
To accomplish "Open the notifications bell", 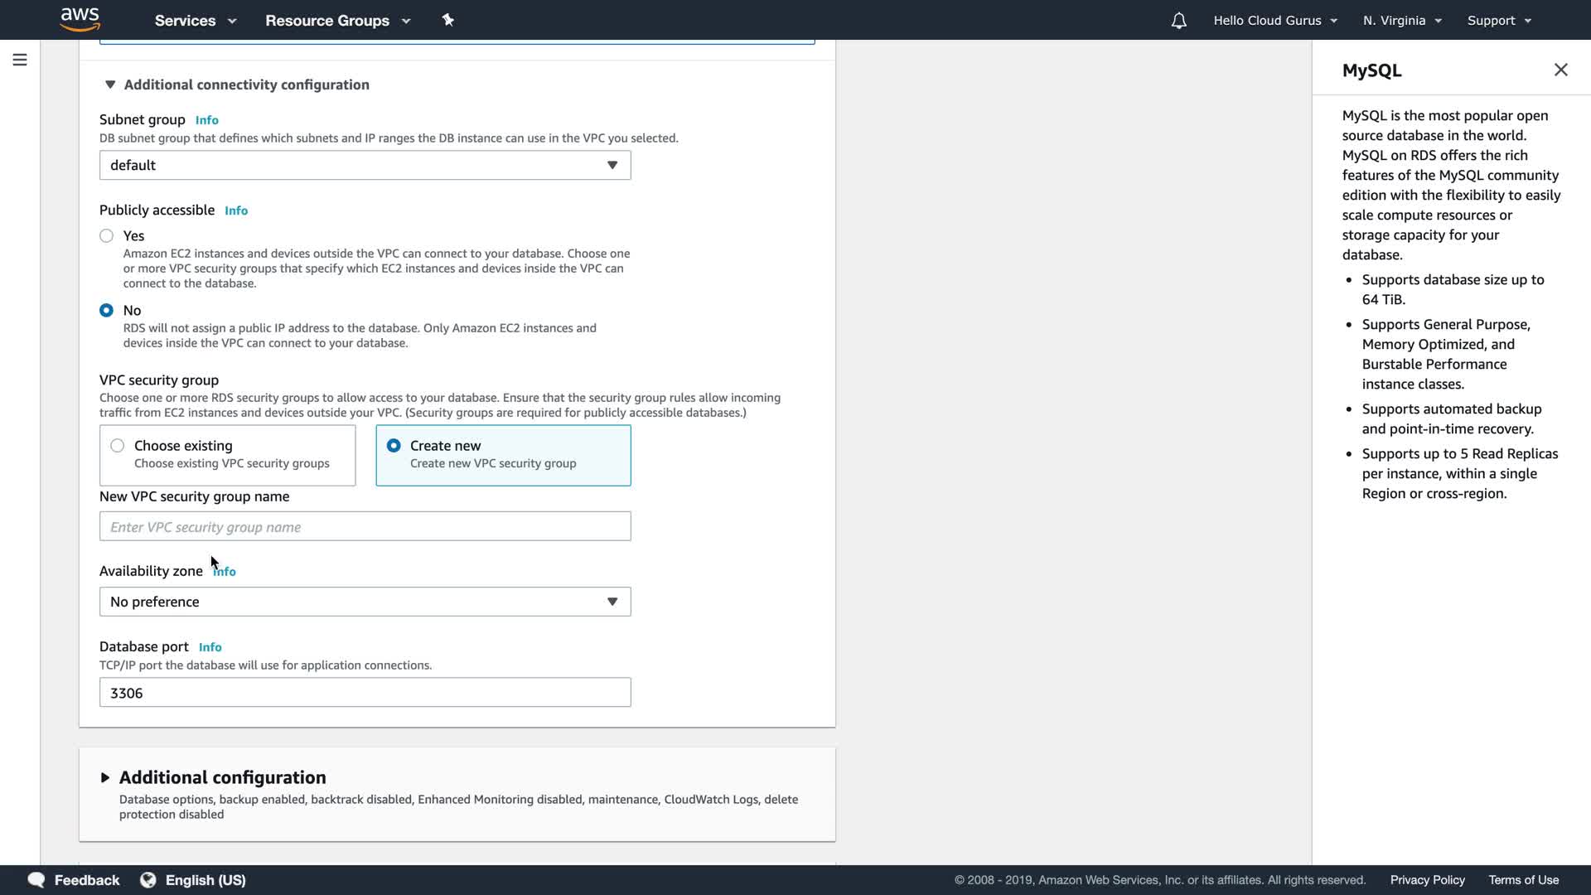I will 1178,21.
